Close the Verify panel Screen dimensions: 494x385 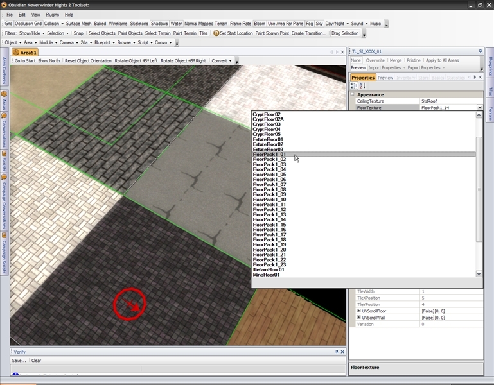click(x=342, y=352)
